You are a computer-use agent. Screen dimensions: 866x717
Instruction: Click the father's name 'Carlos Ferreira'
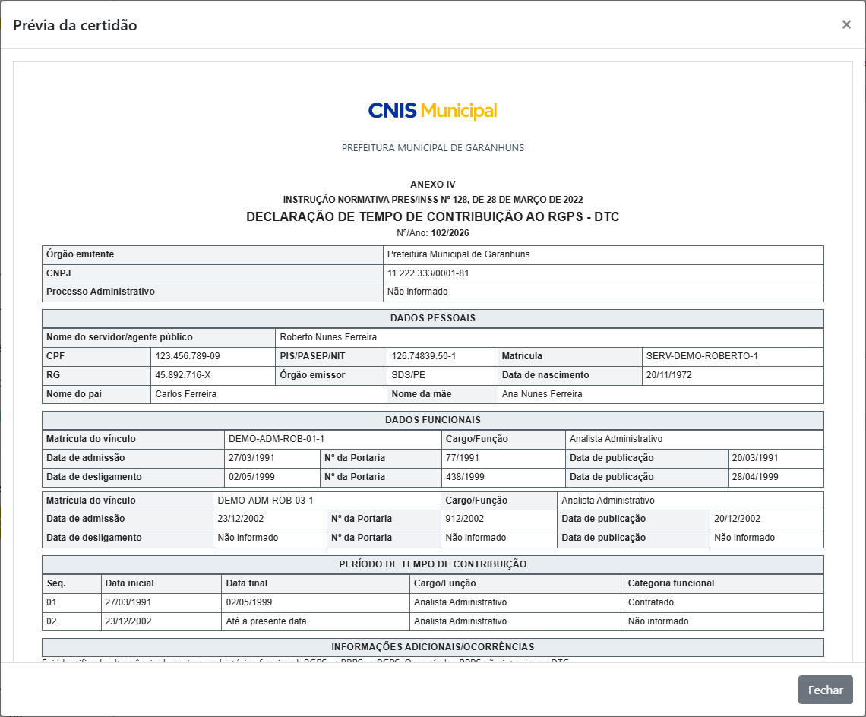tap(185, 394)
